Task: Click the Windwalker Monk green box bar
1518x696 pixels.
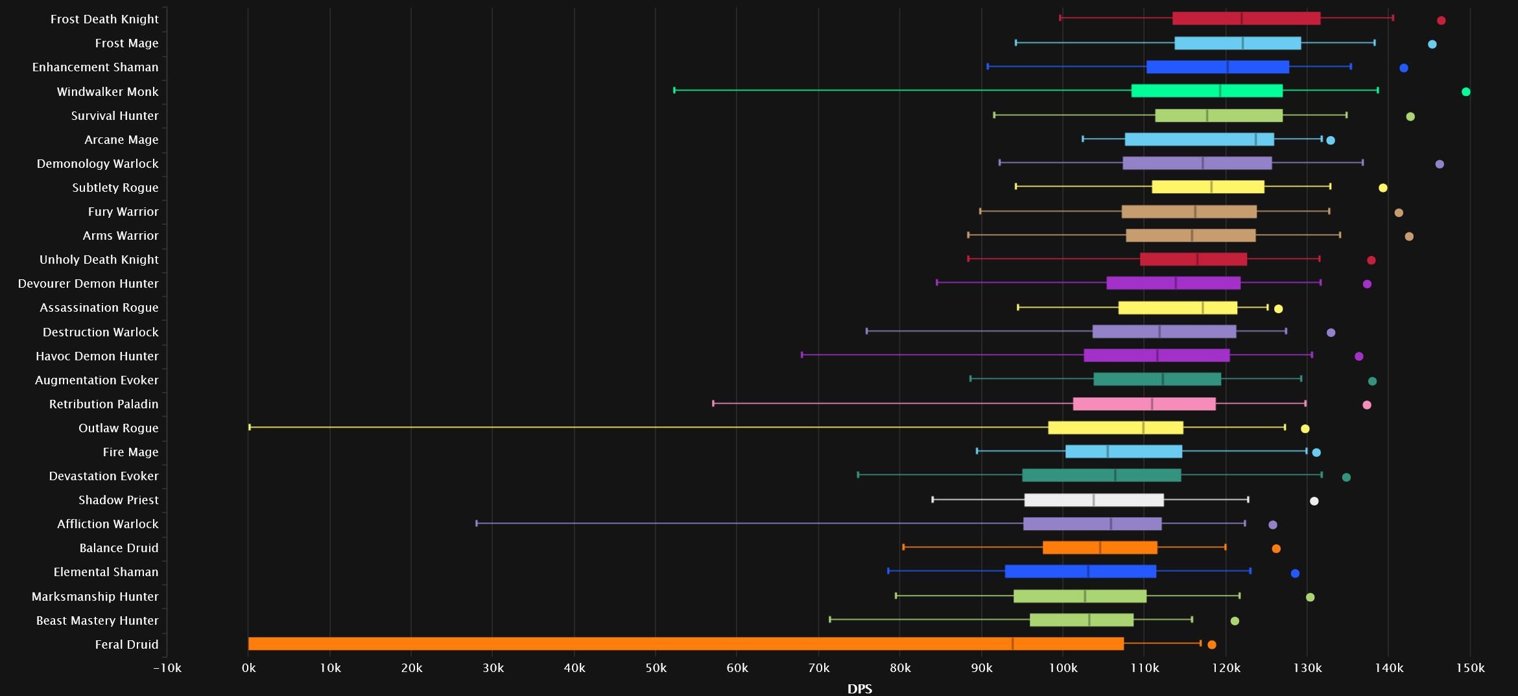Action: [x=1207, y=91]
